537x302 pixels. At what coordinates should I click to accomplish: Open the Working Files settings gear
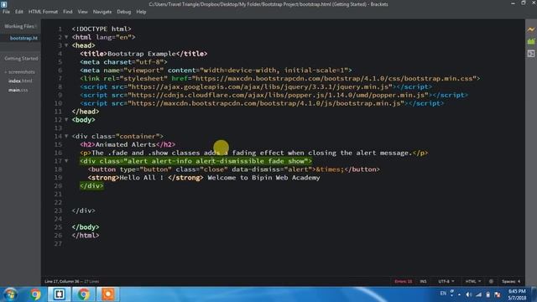click(36, 26)
